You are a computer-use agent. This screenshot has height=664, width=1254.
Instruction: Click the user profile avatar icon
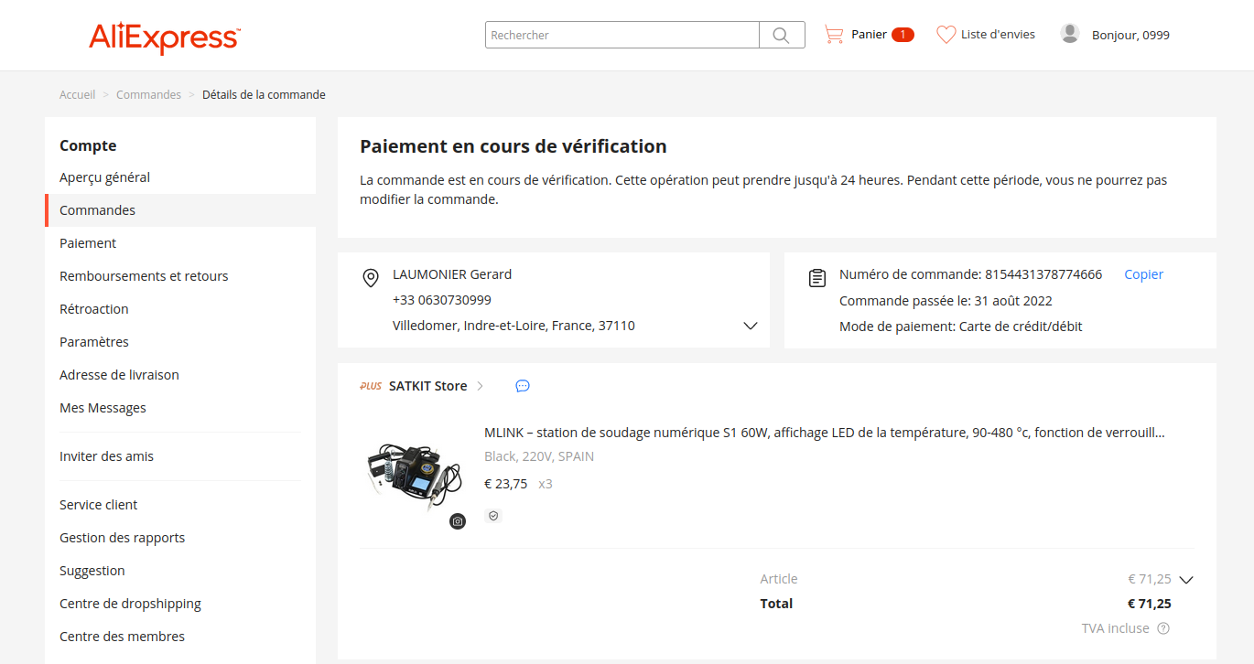1069,34
